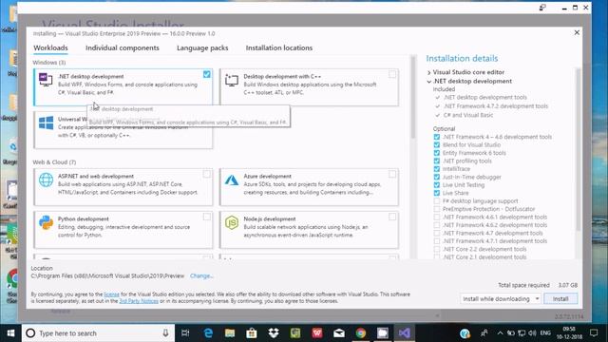The height and width of the screenshot is (342, 608).
Task: Click the volume icon in the system tray
Action: pos(532,333)
